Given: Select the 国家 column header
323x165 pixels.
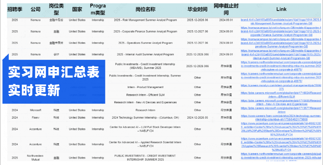Looking at the screenshot, I should [77, 9].
